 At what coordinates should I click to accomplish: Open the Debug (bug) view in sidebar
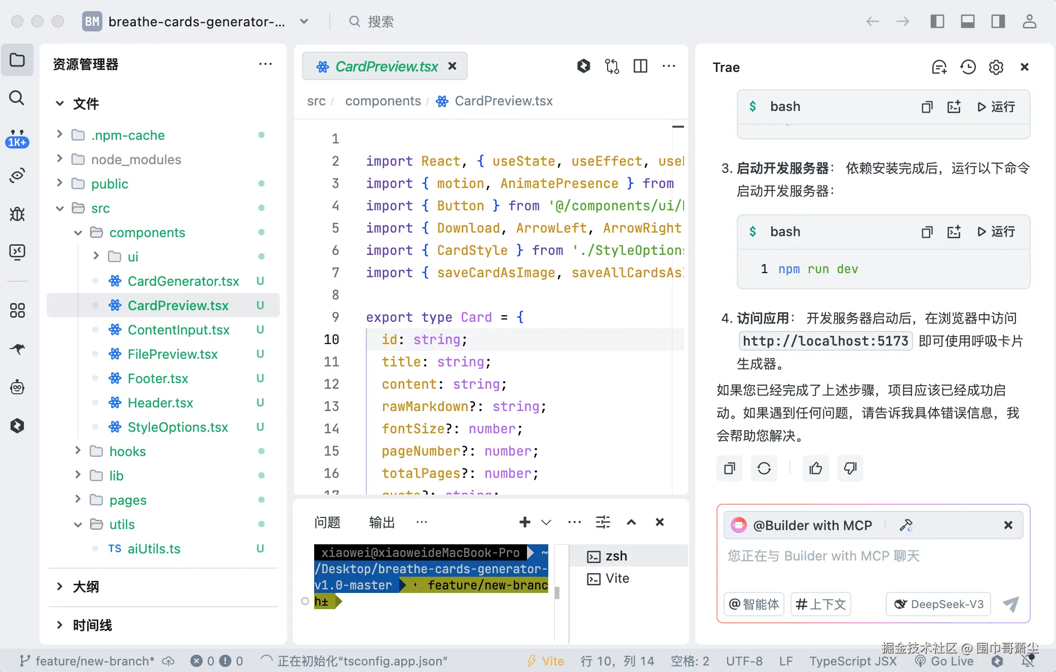point(17,214)
